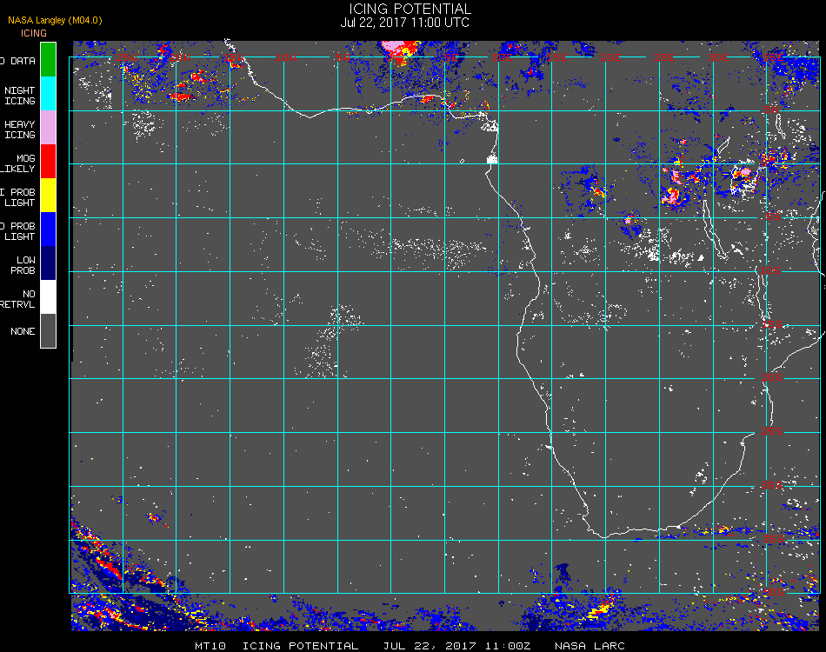The width and height of the screenshot is (826, 652).
Task: Click the '10W' longitude label
Action: click(286, 57)
